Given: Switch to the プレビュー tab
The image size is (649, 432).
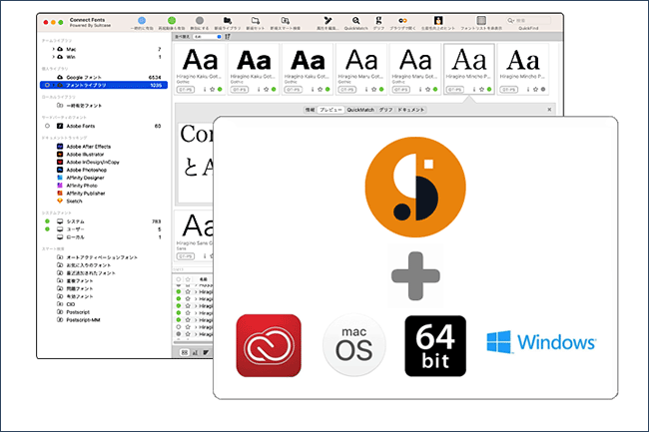Looking at the screenshot, I should (x=330, y=110).
